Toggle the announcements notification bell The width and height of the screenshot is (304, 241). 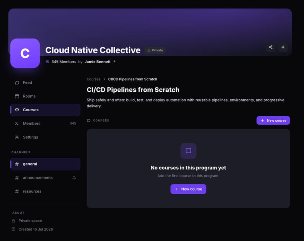[74, 178]
